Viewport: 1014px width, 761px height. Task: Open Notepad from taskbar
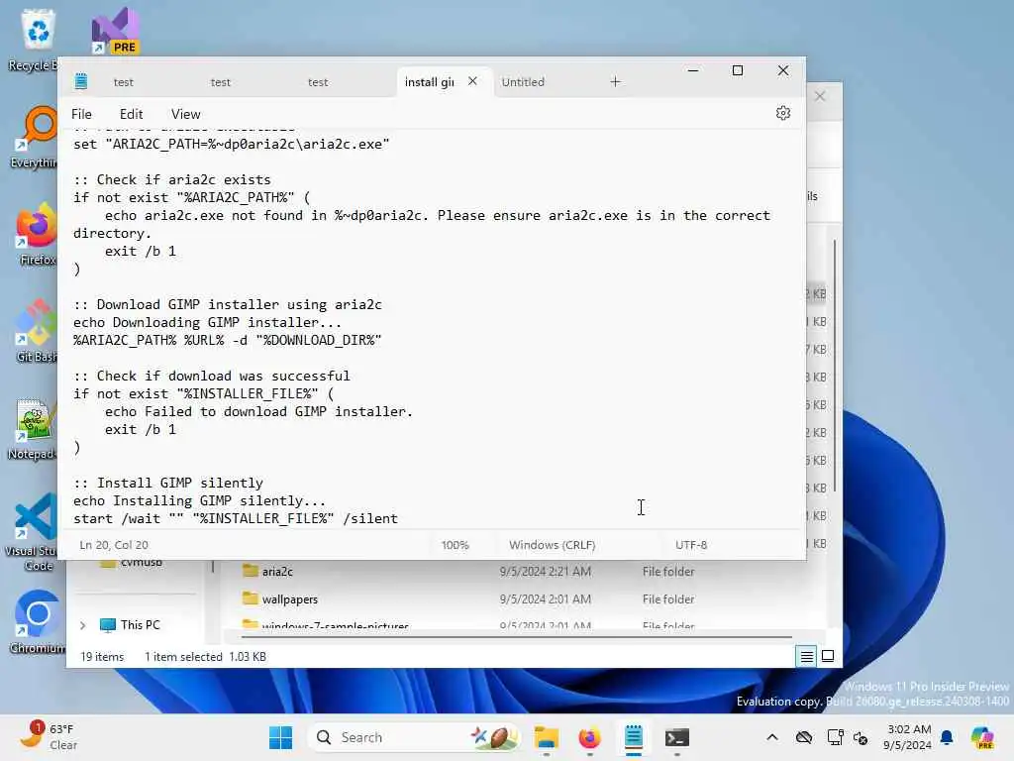[633, 737]
